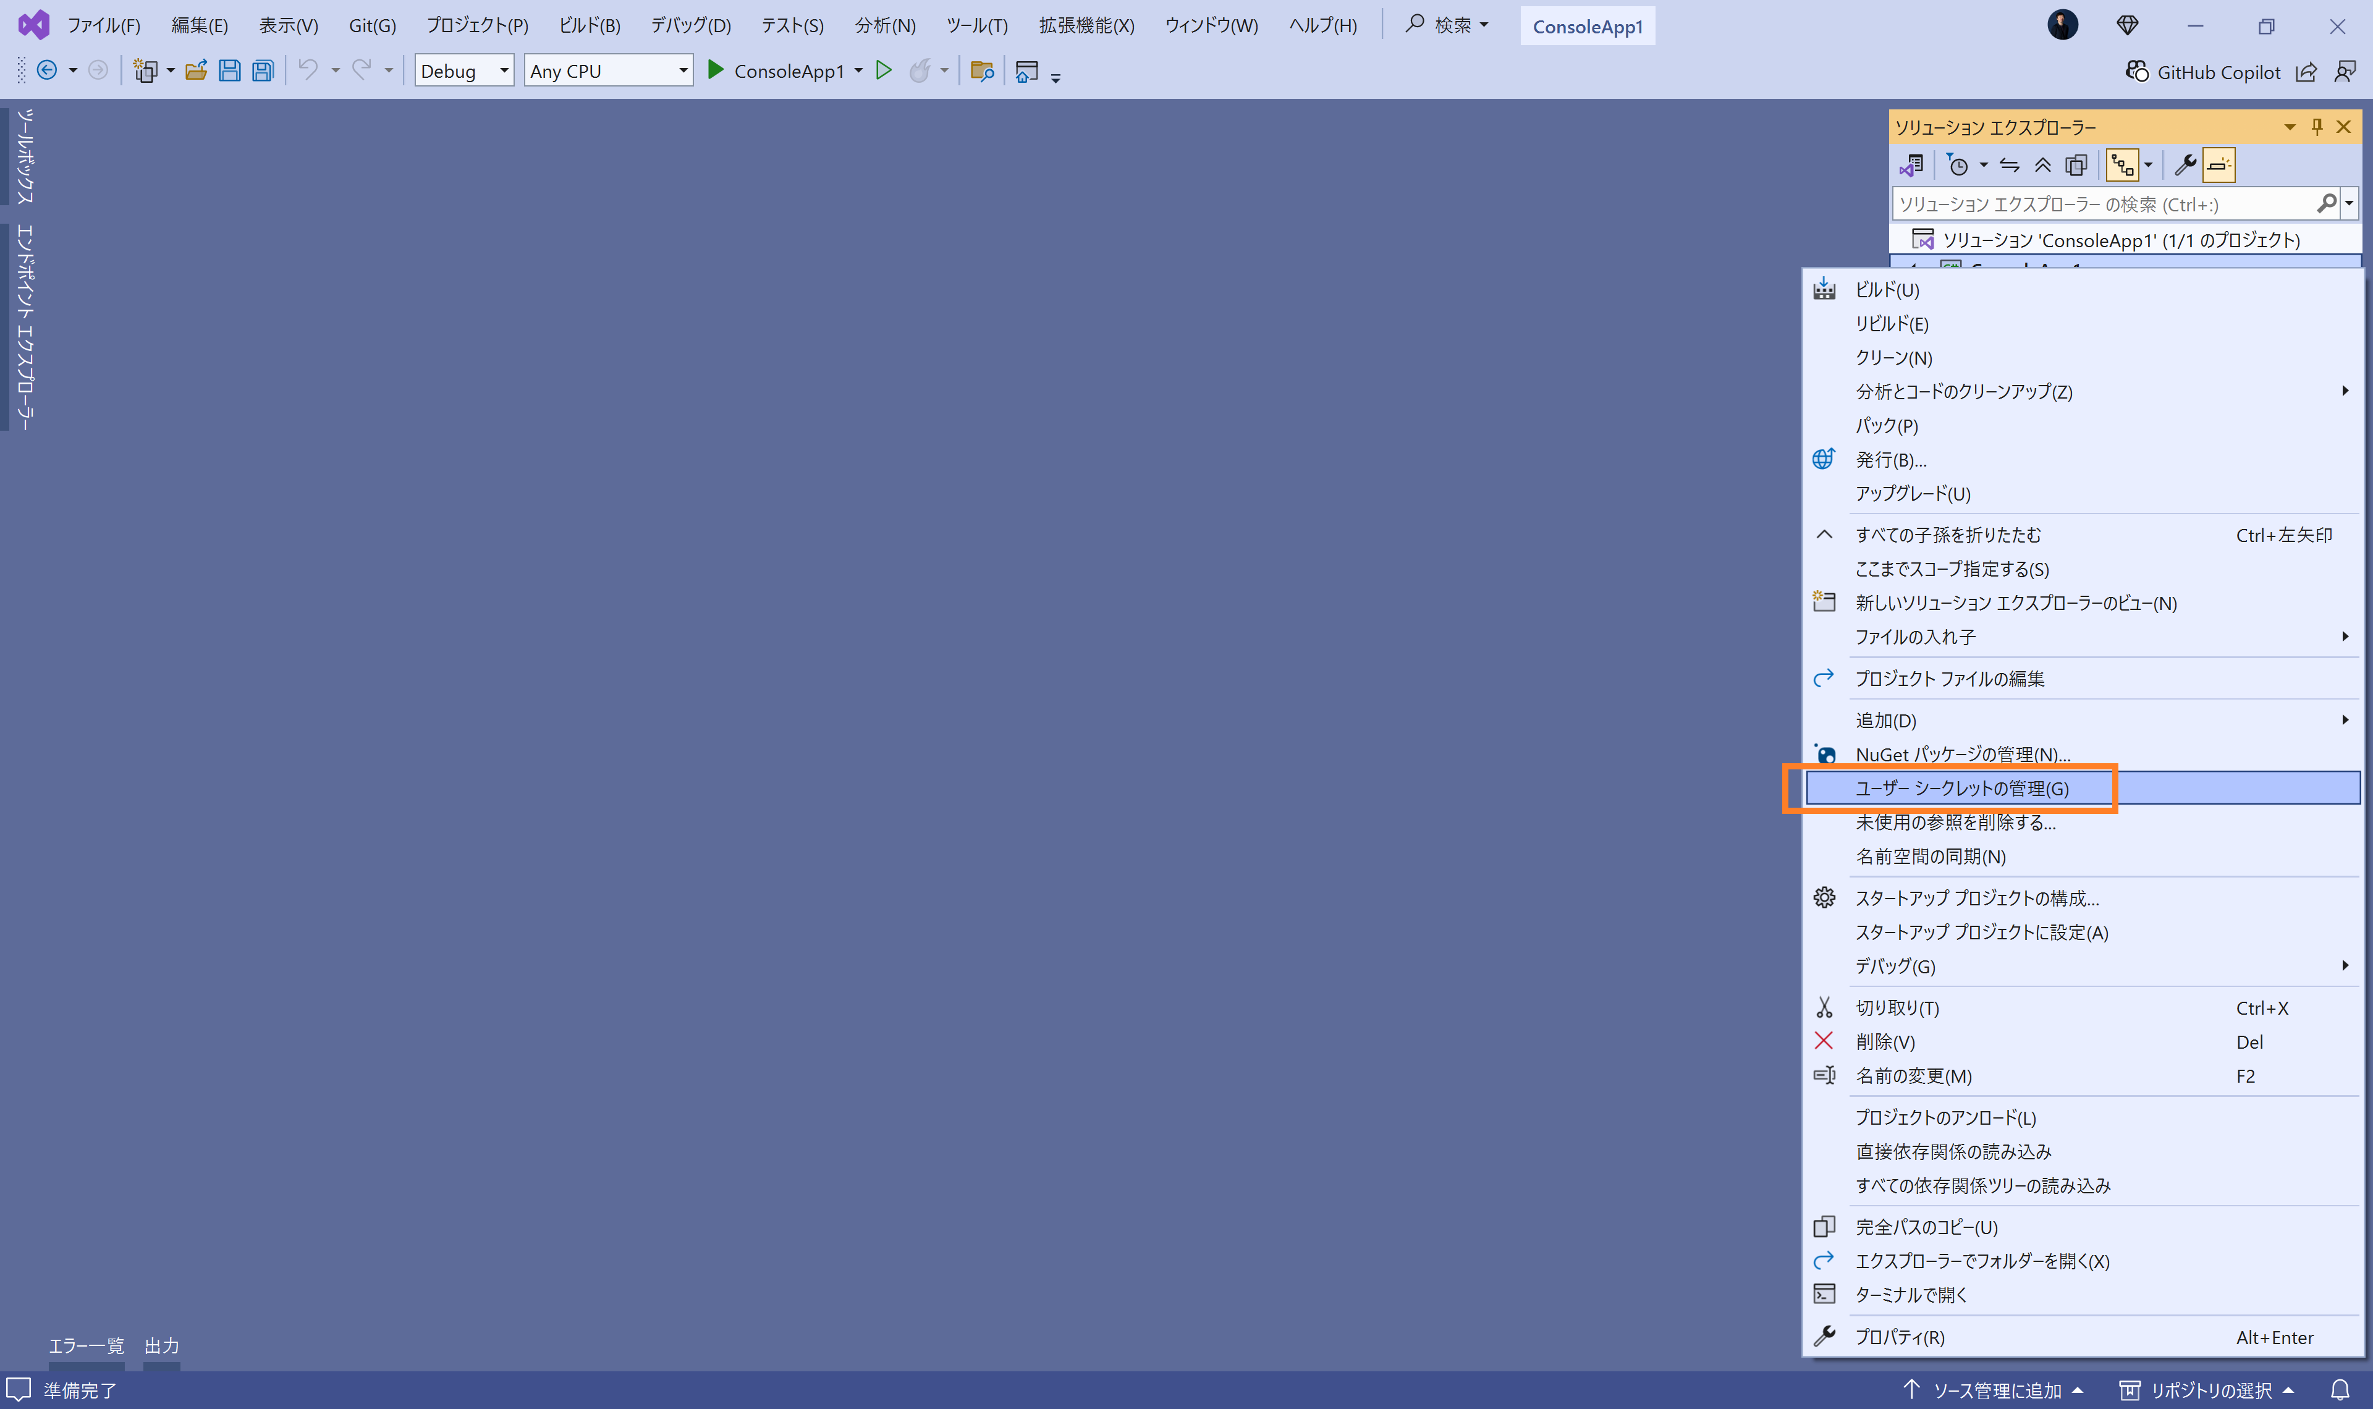Open the ファイル(F) menu
Viewport: 2373px width, 1409px height.
point(103,25)
